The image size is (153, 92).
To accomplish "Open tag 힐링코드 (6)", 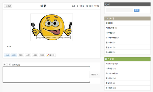I will pyautogui.click(x=110, y=83).
